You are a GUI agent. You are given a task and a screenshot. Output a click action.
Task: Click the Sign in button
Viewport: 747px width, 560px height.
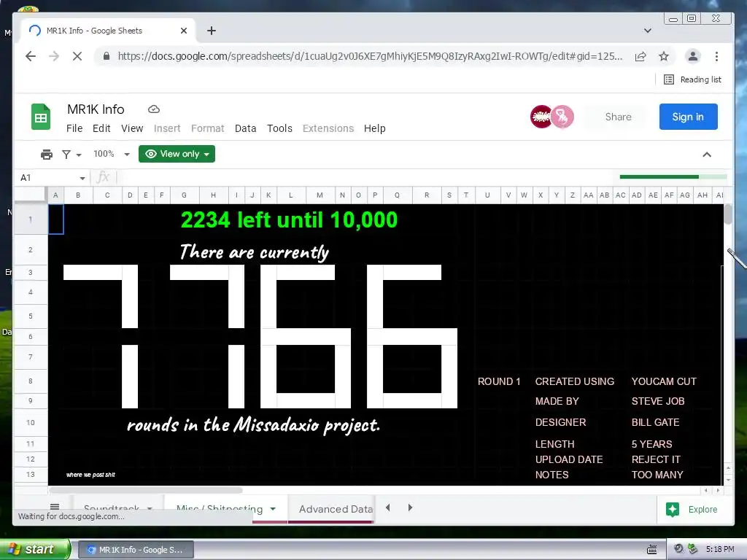tap(688, 117)
